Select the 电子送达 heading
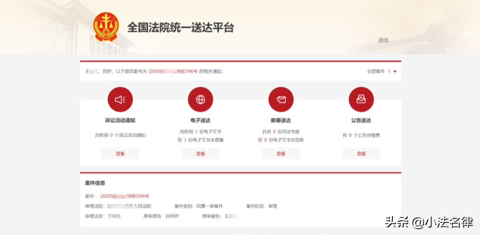Image resolution: width=480 pixels, height=235 pixels. click(201, 121)
